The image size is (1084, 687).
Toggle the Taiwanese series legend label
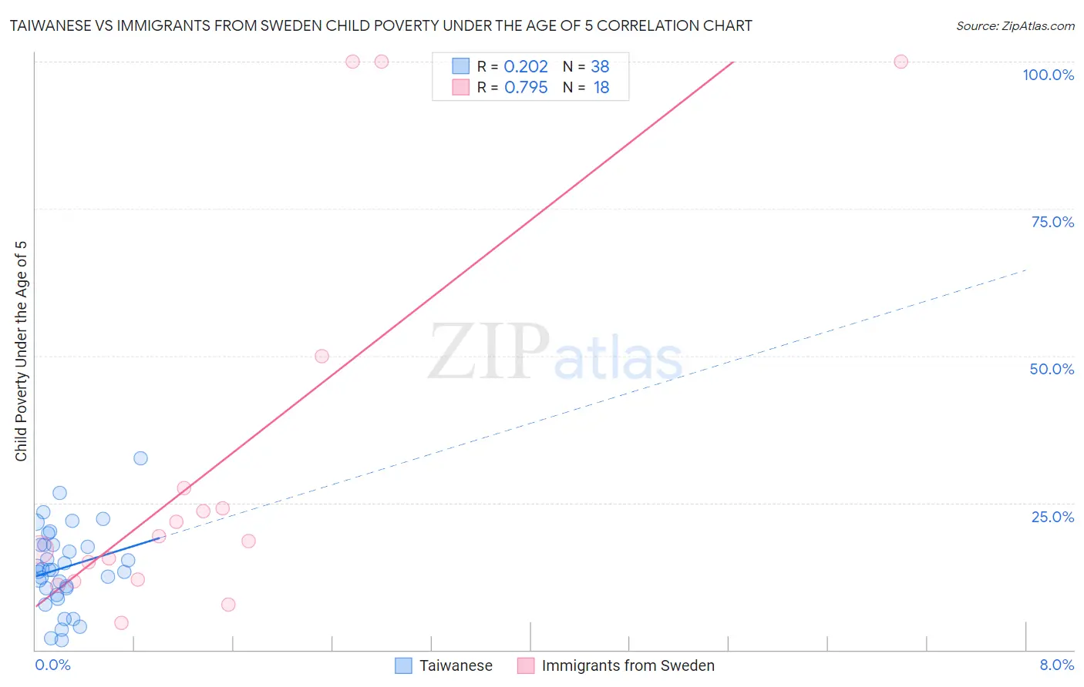point(456,665)
